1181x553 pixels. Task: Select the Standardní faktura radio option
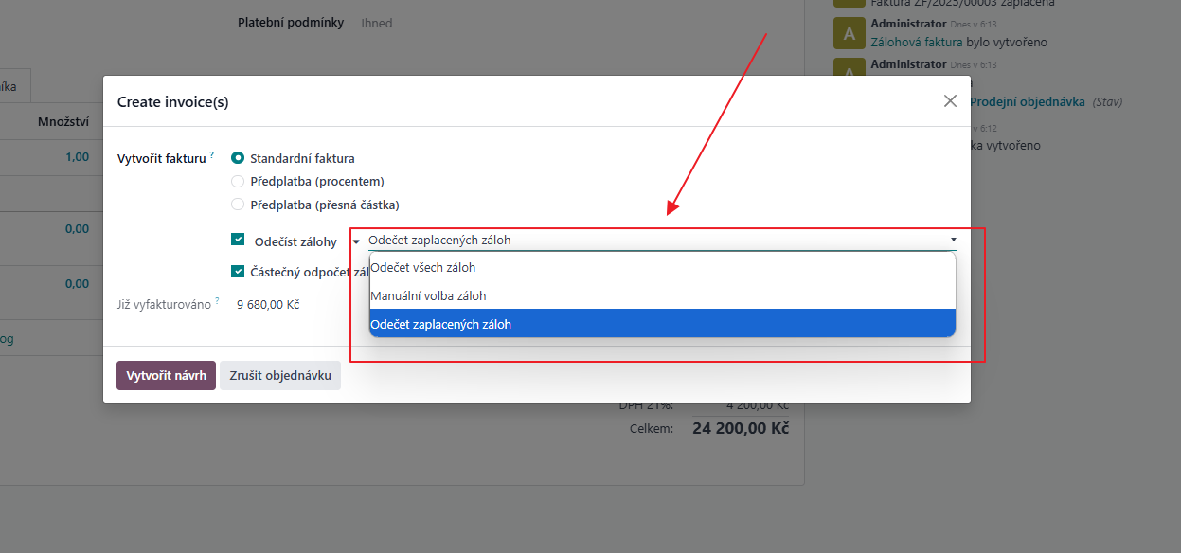pyautogui.click(x=238, y=158)
